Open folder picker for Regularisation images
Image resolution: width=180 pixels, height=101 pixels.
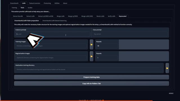pyautogui.click(x=91, y=56)
